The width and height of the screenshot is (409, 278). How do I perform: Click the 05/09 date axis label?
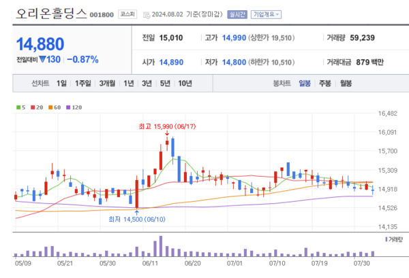tap(23, 264)
